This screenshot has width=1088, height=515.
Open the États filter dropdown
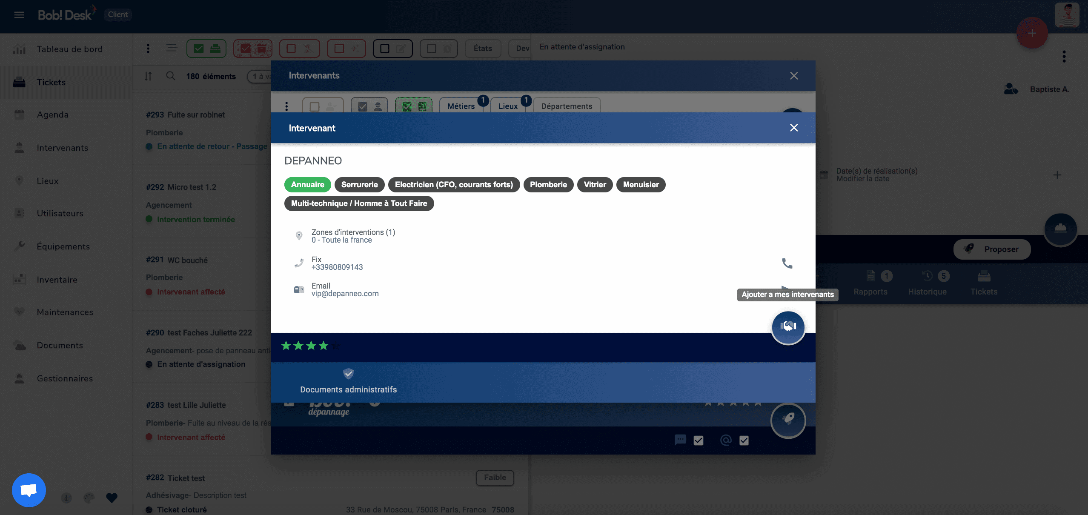(x=483, y=49)
